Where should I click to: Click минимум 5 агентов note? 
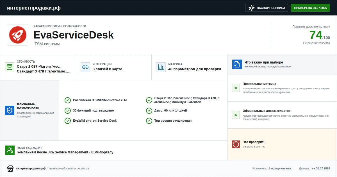[x=254, y=147]
